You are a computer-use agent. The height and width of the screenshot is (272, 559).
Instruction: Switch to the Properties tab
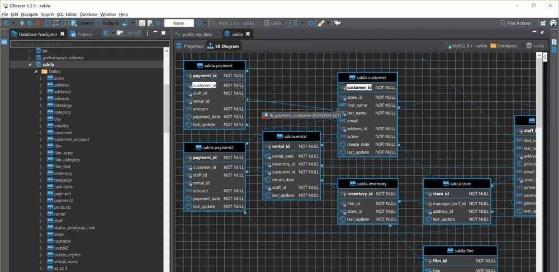[190, 46]
